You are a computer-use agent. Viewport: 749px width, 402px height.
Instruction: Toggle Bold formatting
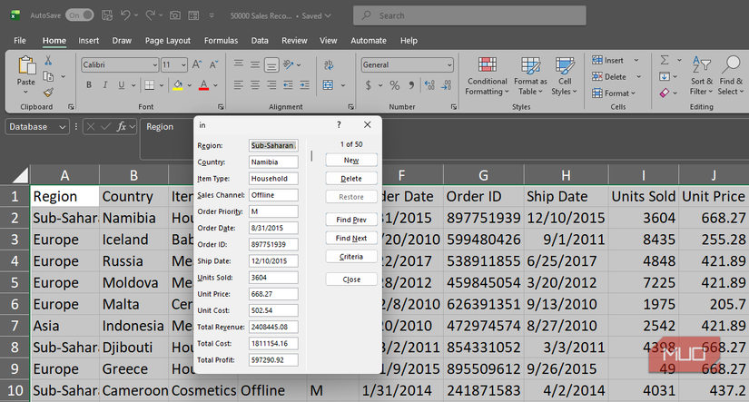pyautogui.click(x=89, y=85)
